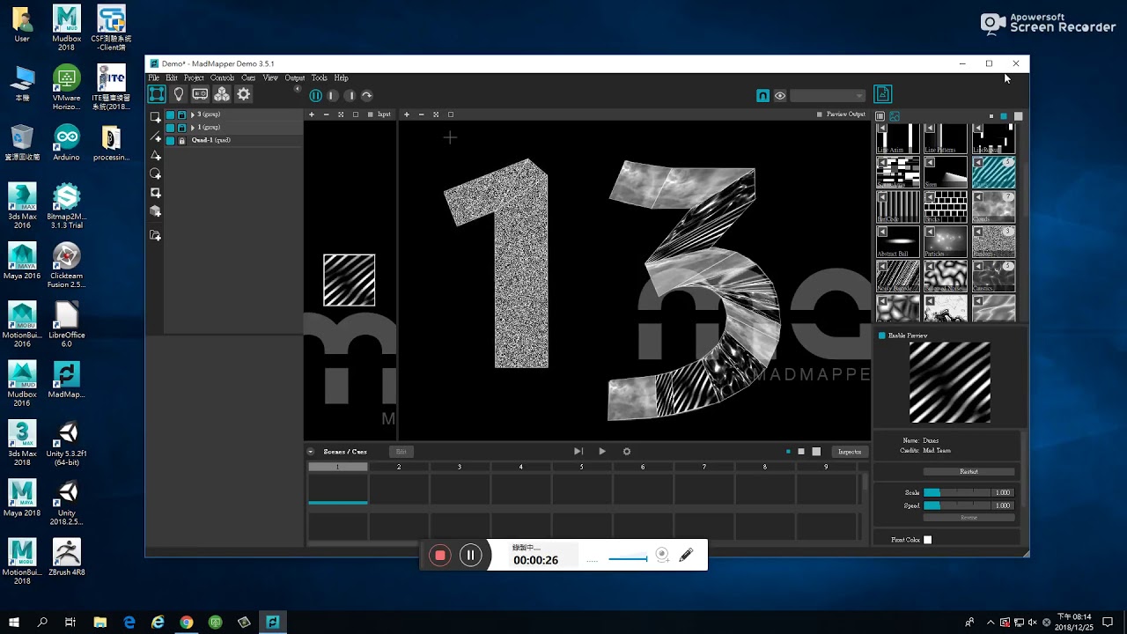Select the Clouds material thumbnail
The image size is (1127, 634).
(993, 207)
